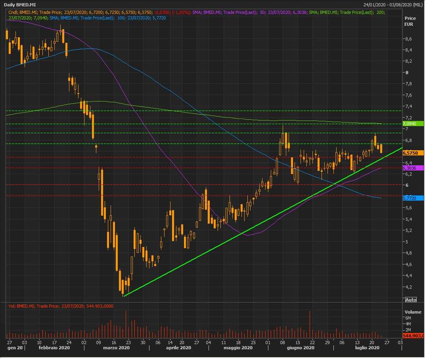425x358 pixels.
Task: Click the red 544.903 volume value tag
Action: [x=414, y=336]
